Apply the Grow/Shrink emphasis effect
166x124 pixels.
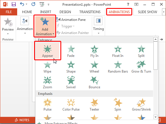click(x=141, y=105)
